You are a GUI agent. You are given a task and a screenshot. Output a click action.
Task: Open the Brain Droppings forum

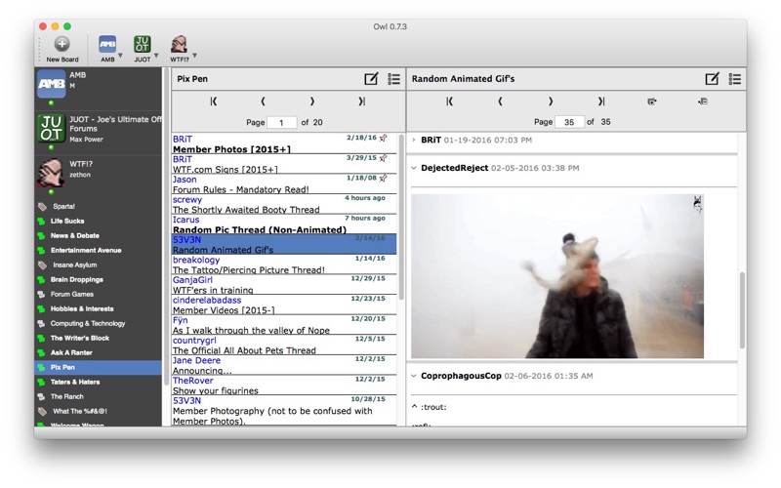coord(76,279)
